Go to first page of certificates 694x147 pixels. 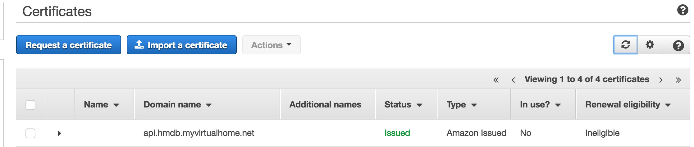[496, 80]
